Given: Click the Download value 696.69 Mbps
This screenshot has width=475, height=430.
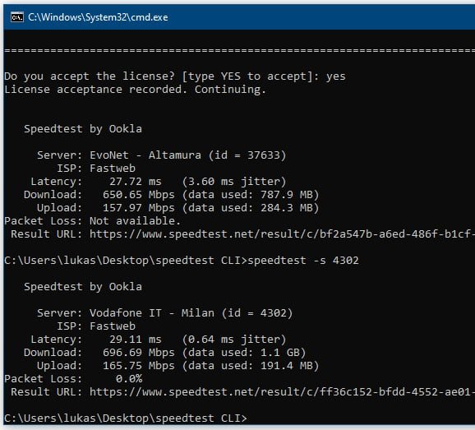Looking at the screenshot, I should pyautogui.click(x=139, y=353).
